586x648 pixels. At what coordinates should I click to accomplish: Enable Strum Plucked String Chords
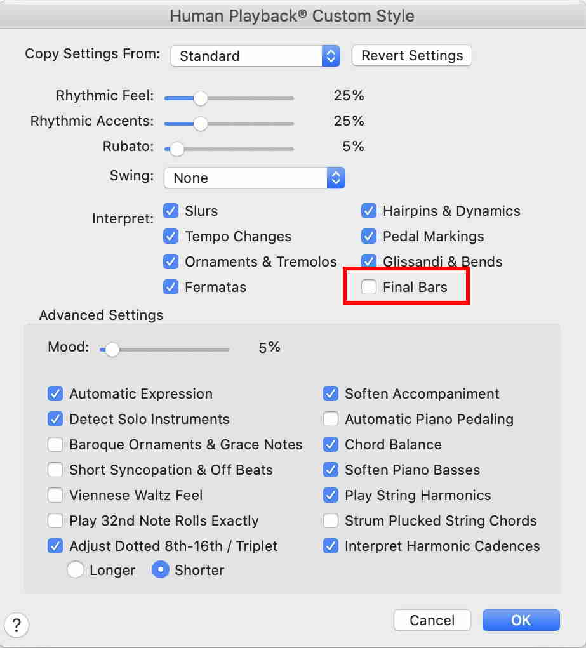coord(331,521)
